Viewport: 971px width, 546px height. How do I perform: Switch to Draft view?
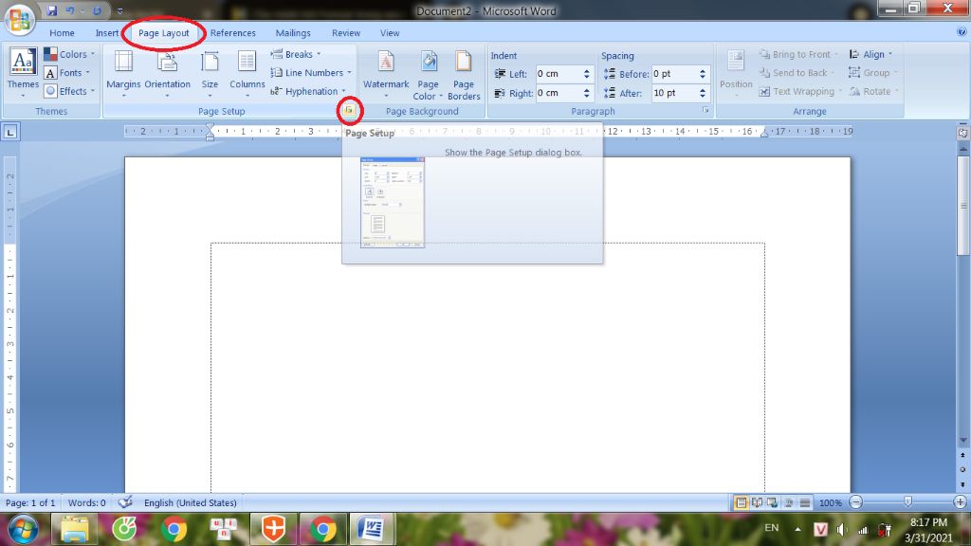tap(804, 502)
